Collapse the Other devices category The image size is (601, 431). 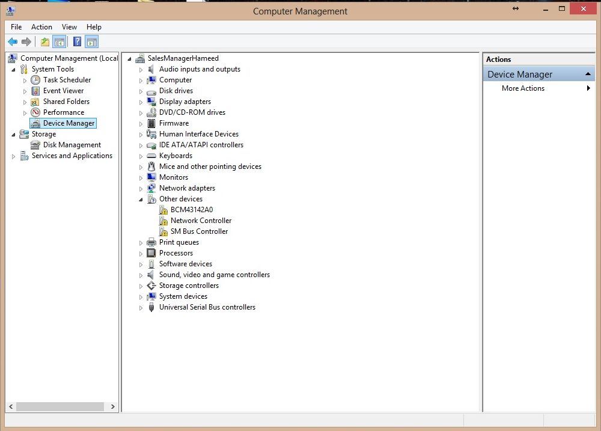tap(141, 200)
